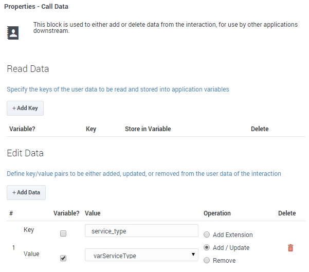This screenshot has height=272, width=309.
Task: Click the Call Data block icon
Action: point(14,32)
